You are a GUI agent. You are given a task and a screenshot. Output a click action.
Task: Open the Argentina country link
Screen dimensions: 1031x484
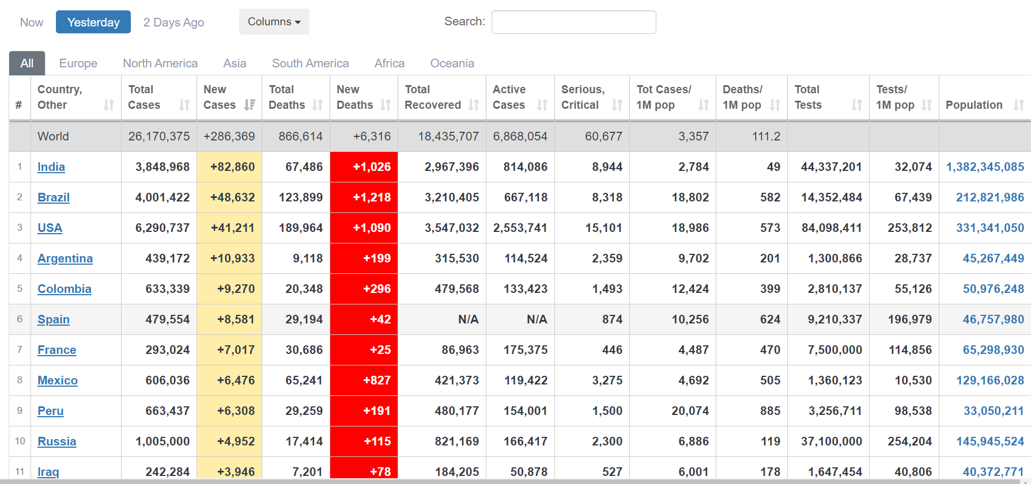click(65, 258)
